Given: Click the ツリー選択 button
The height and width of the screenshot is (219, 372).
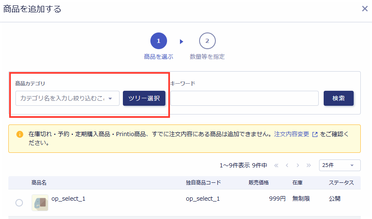Looking at the screenshot, I should click(x=144, y=99).
